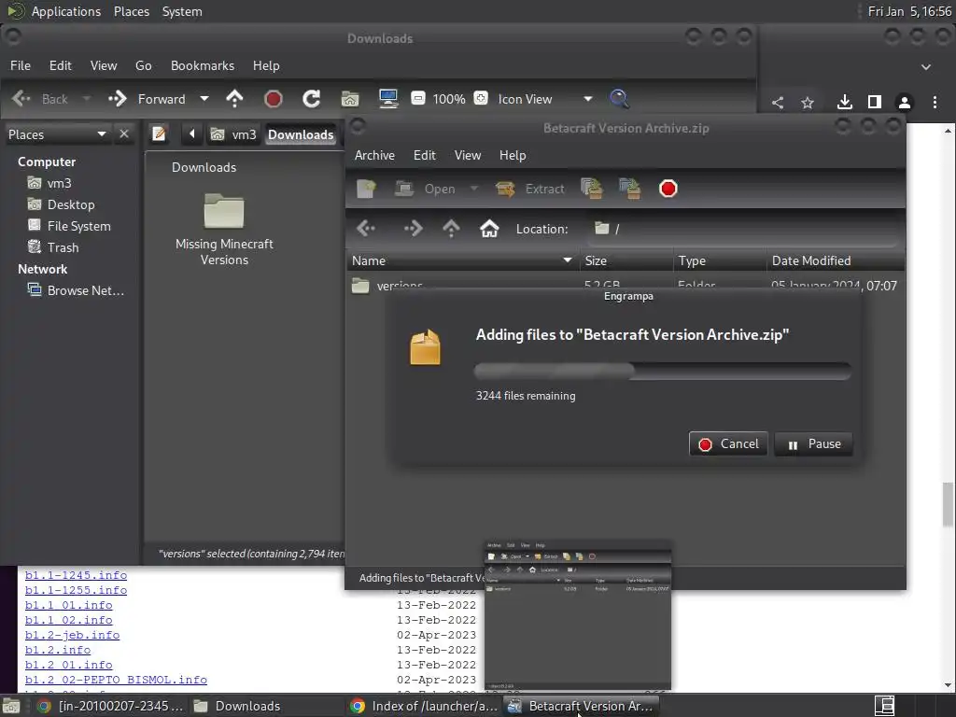Open File menu in Downloads window
The height and width of the screenshot is (717, 956).
[x=21, y=65]
